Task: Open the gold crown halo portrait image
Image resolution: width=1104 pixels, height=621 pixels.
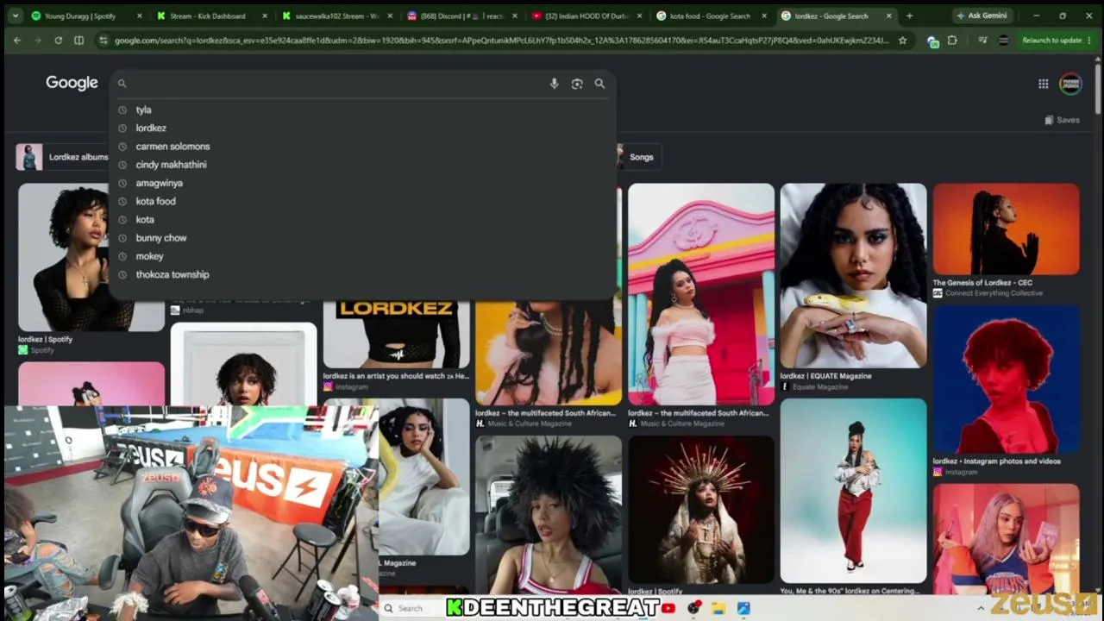Action: (701, 510)
